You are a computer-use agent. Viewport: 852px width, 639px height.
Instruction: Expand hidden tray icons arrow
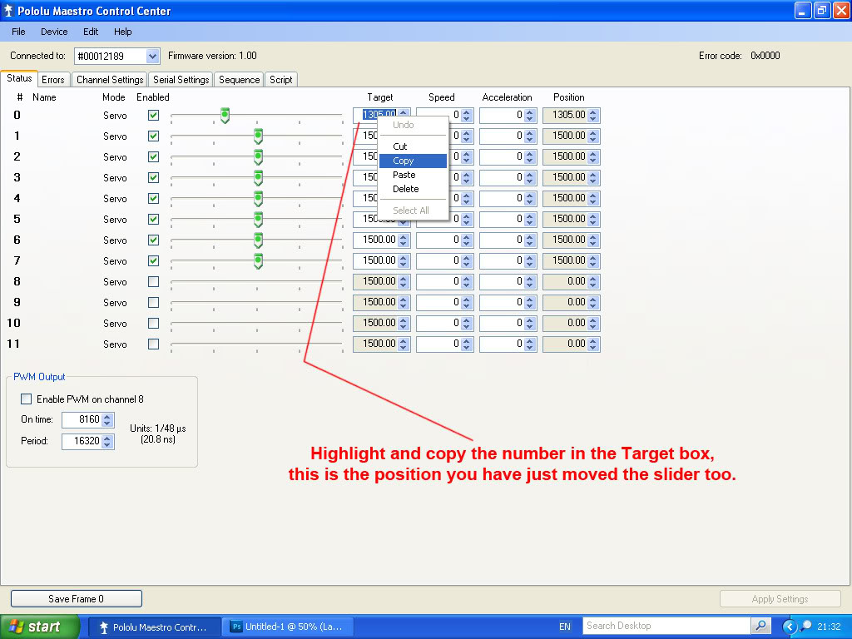click(x=789, y=627)
